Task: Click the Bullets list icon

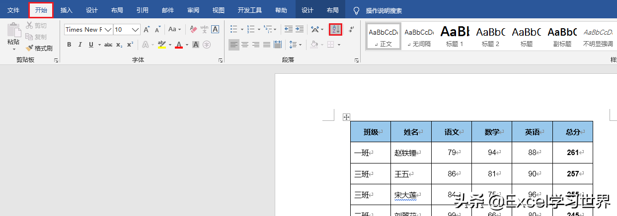Action: [234, 30]
